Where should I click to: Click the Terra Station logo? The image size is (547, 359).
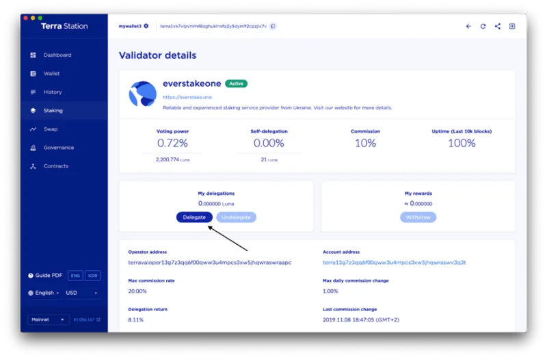click(x=64, y=26)
